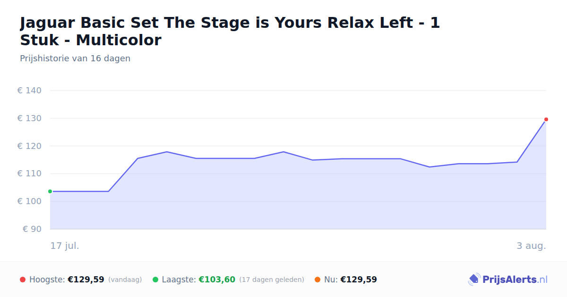
Task: Click the € 100 axis label
Action: (29, 201)
